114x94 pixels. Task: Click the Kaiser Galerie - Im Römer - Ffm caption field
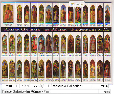[50, 91]
